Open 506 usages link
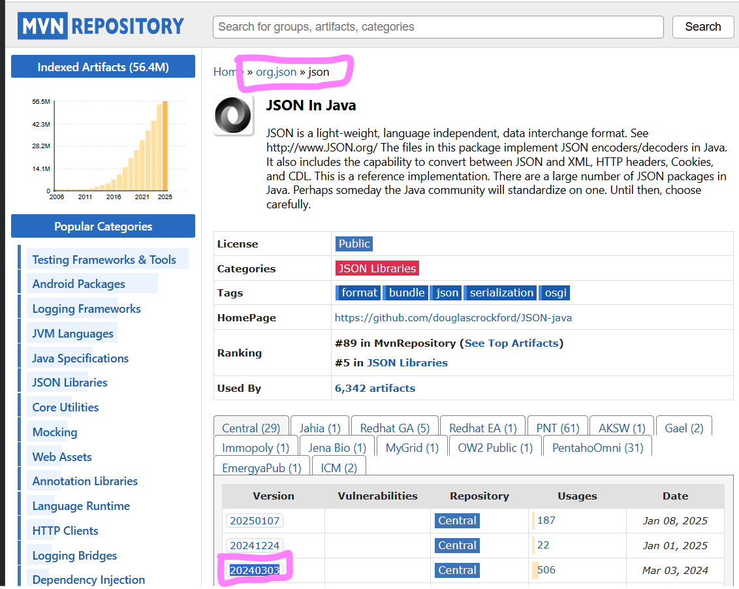The width and height of the screenshot is (739, 589). [x=546, y=569]
